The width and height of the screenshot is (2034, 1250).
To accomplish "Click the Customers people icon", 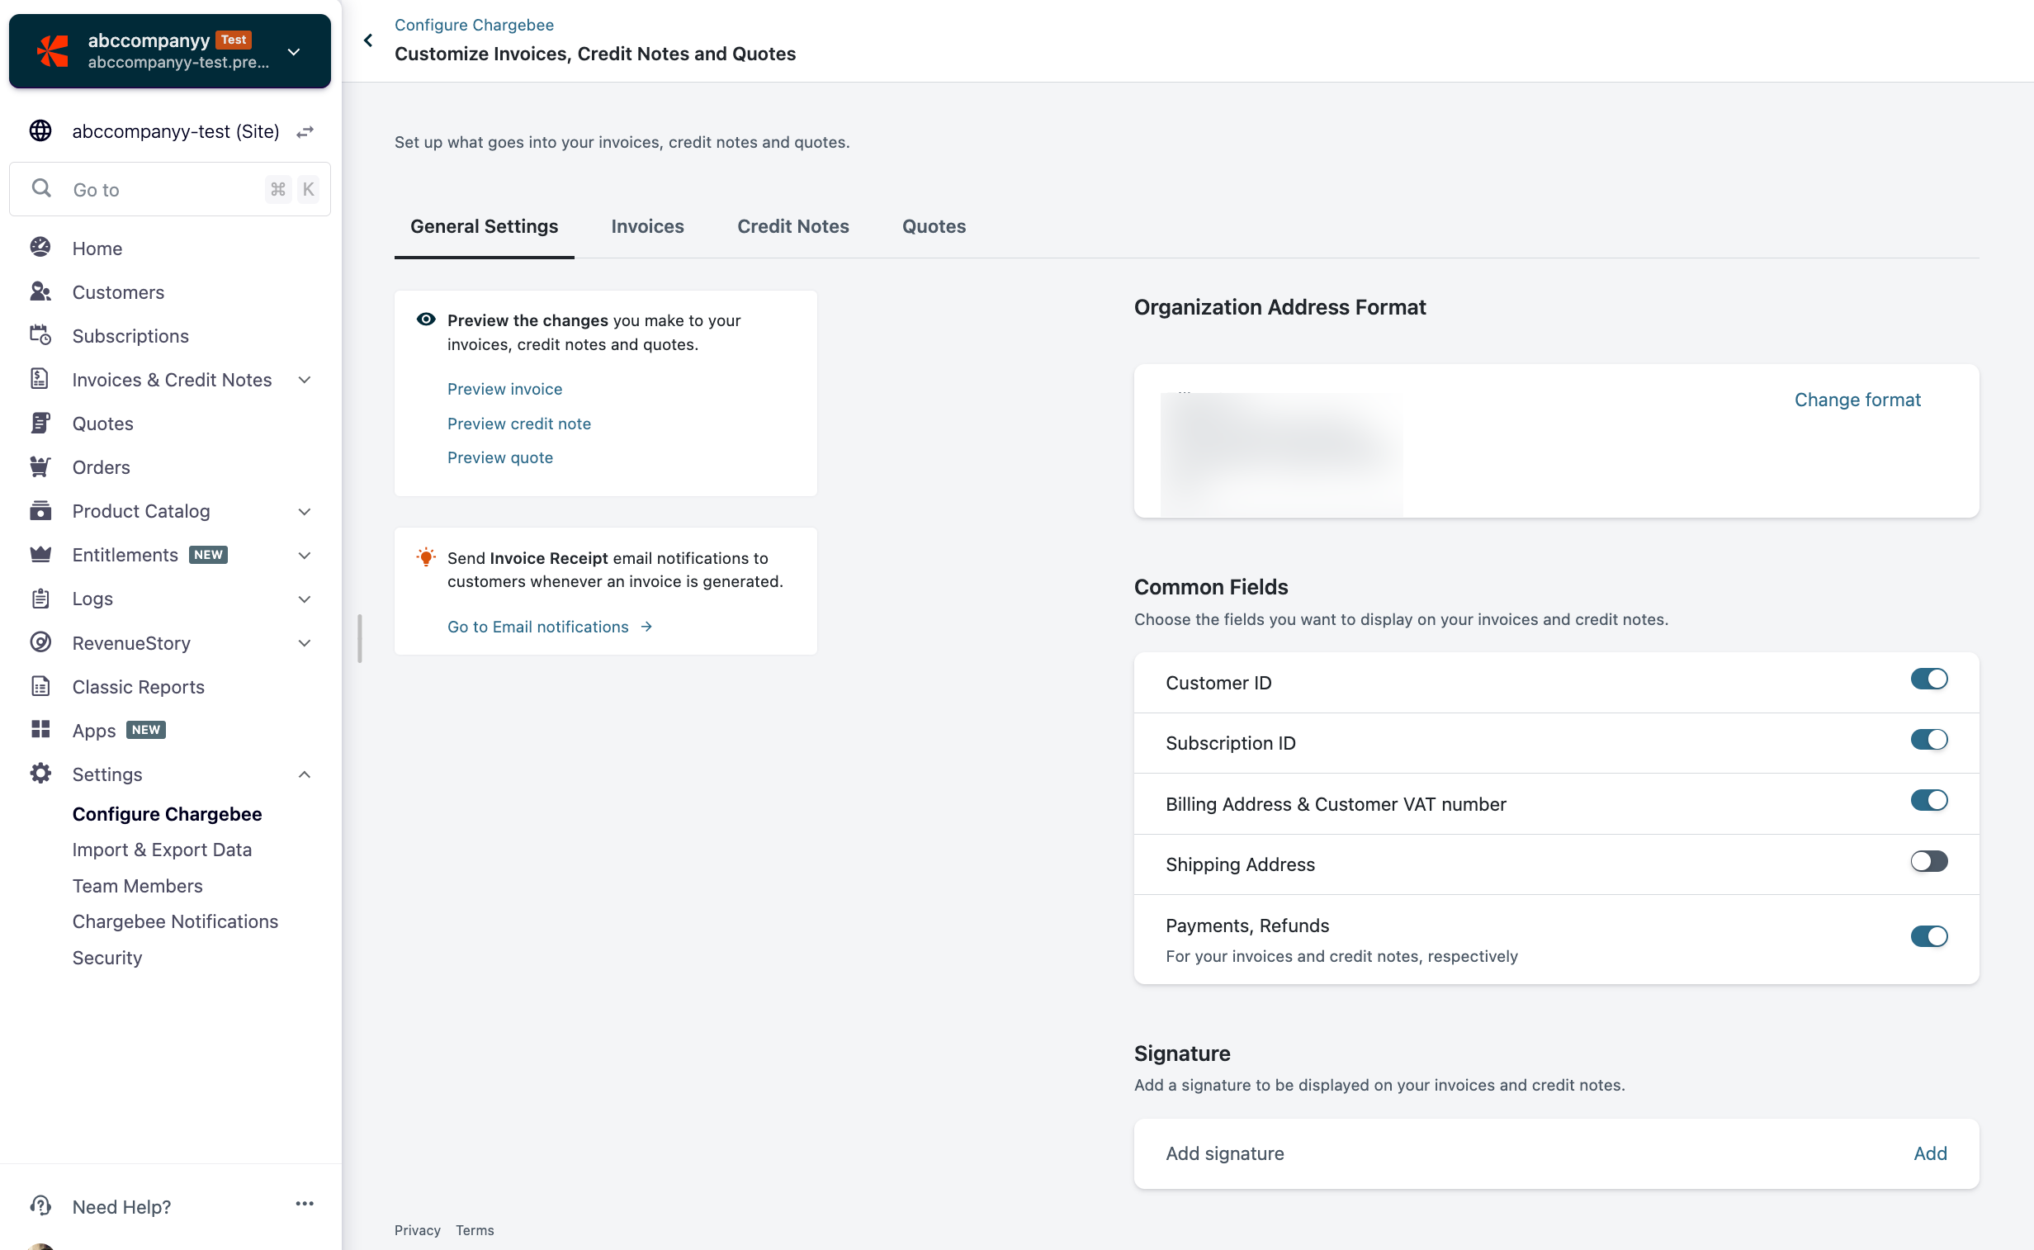I will coord(40,291).
